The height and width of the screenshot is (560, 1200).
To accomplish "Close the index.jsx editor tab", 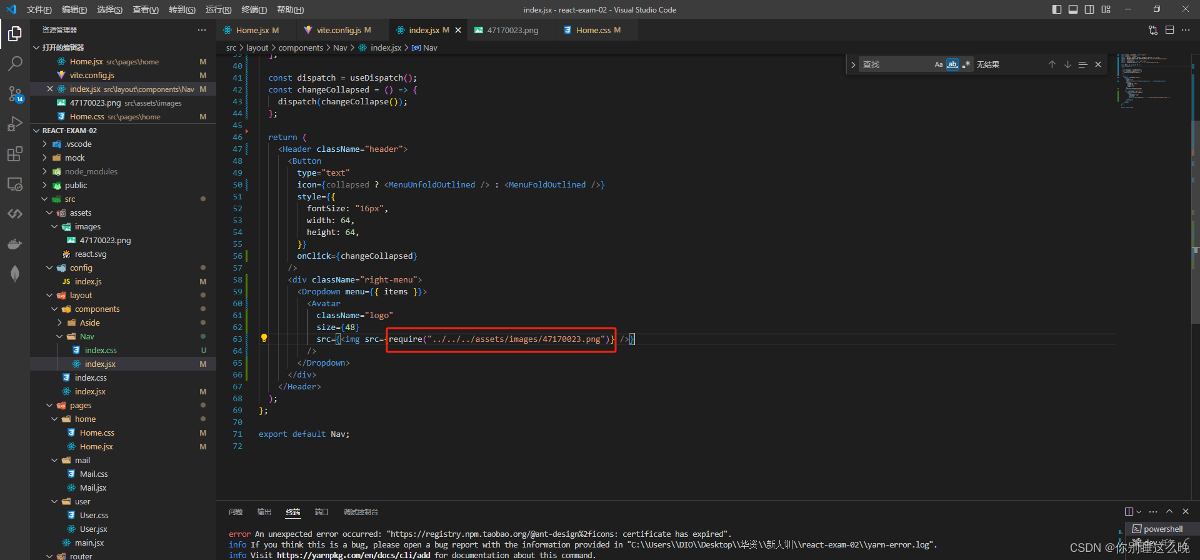I will pyautogui.click(x=458, y=30).
